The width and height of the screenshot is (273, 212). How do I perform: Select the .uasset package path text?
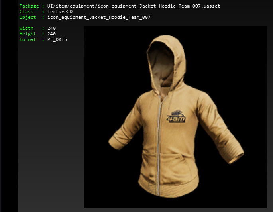click(134, 6)
